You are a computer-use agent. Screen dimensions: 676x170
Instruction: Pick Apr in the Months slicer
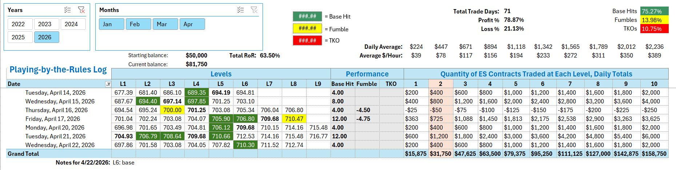point(192,24)
